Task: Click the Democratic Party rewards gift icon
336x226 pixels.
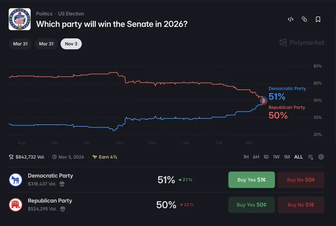Action: tap(62, 184)
